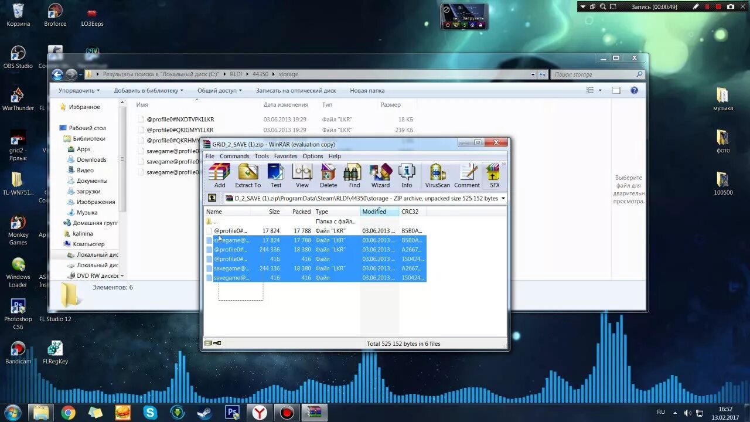Run Test on the archive

point(276,176)
